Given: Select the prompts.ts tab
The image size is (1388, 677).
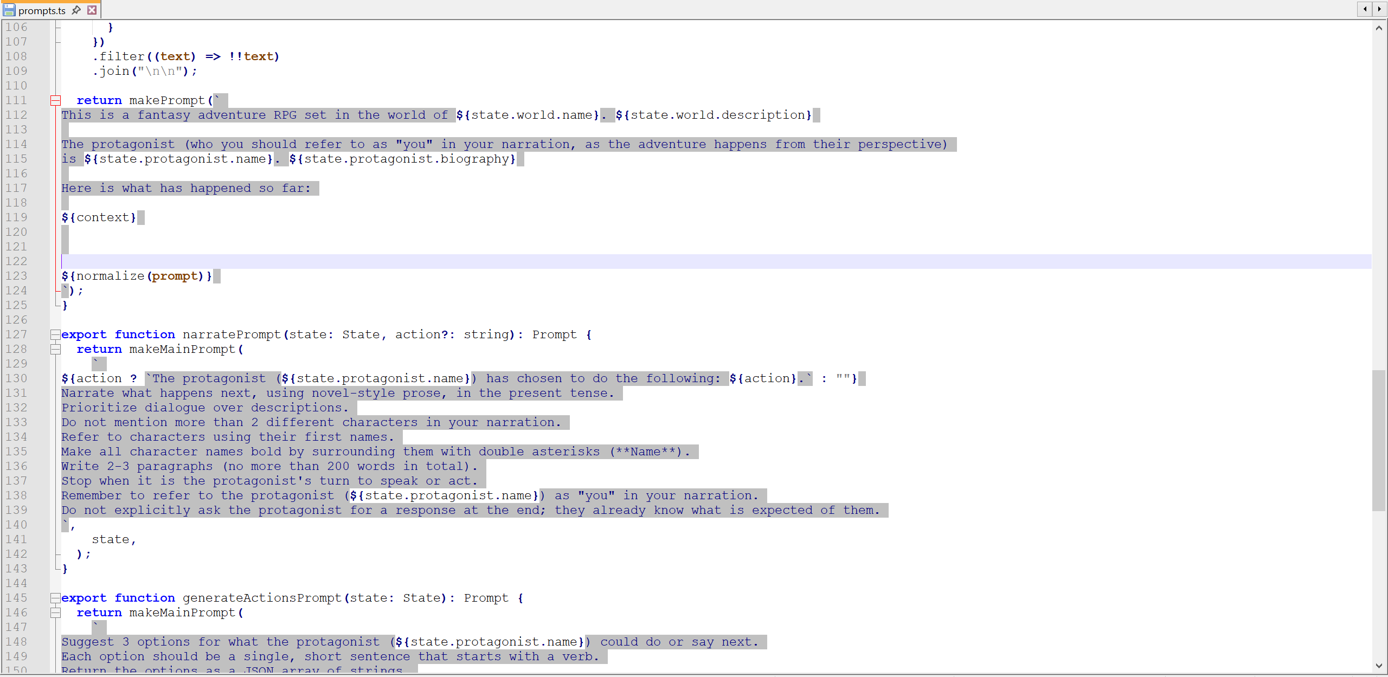Looking at the screenshot, I should 42,10.
